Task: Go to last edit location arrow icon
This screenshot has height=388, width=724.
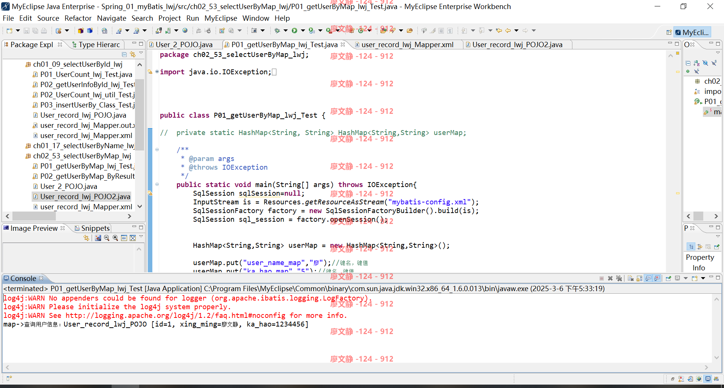Action: pyautogui.click(x=499, y=31)
